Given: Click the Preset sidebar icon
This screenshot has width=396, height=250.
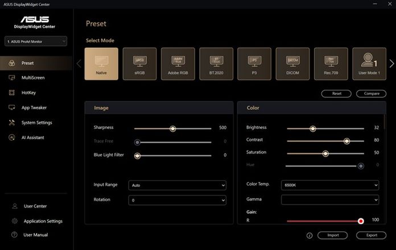Looking at the screenshot, I should pyautogui.click(x=12, y=63).
